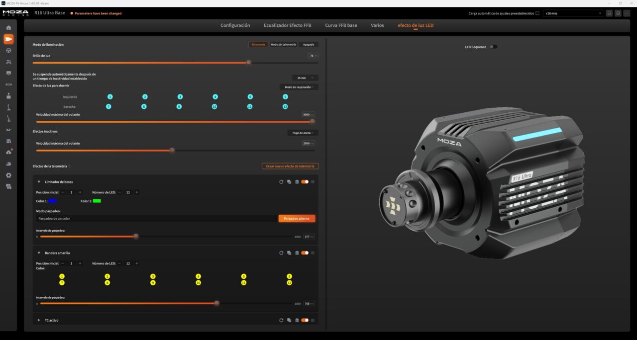Pick the blue Color 1 swatch
Viewport: 637px width, 340px height.
pos(52,201)
